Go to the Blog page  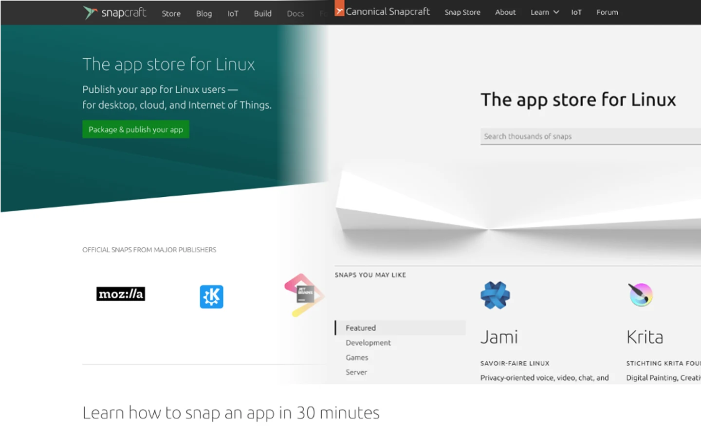coord(204,14)
